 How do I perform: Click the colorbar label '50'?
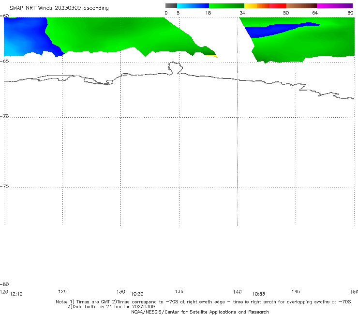click(x=286, y=13)
